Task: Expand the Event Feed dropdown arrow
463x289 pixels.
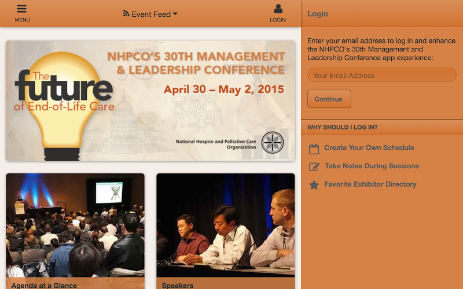Action: tap(175, 14)
